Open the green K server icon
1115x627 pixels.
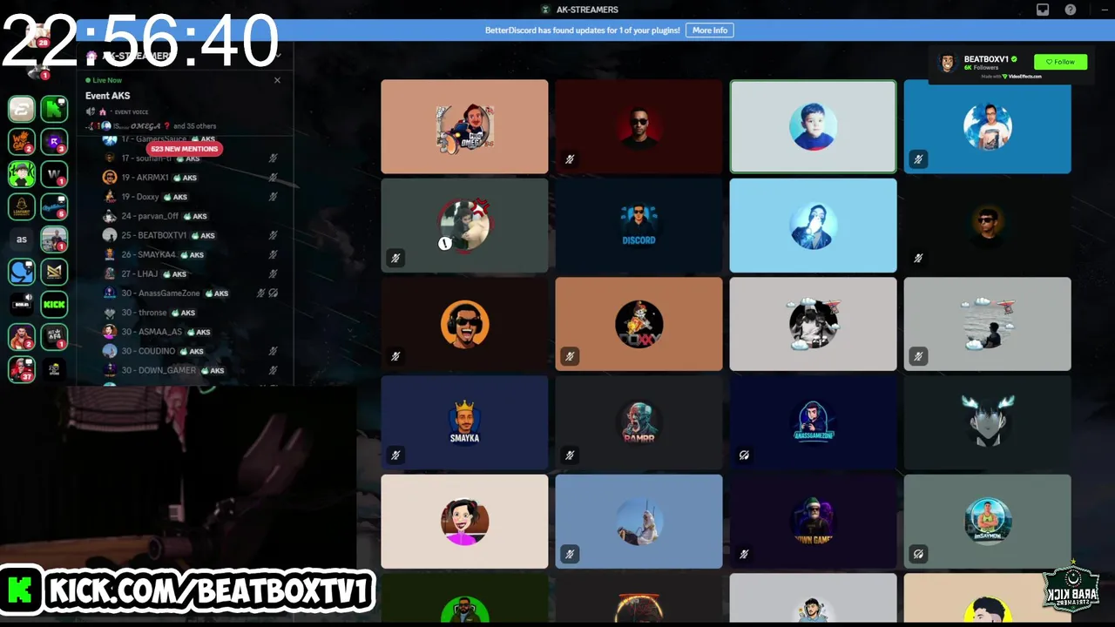[x=54, y=109]
